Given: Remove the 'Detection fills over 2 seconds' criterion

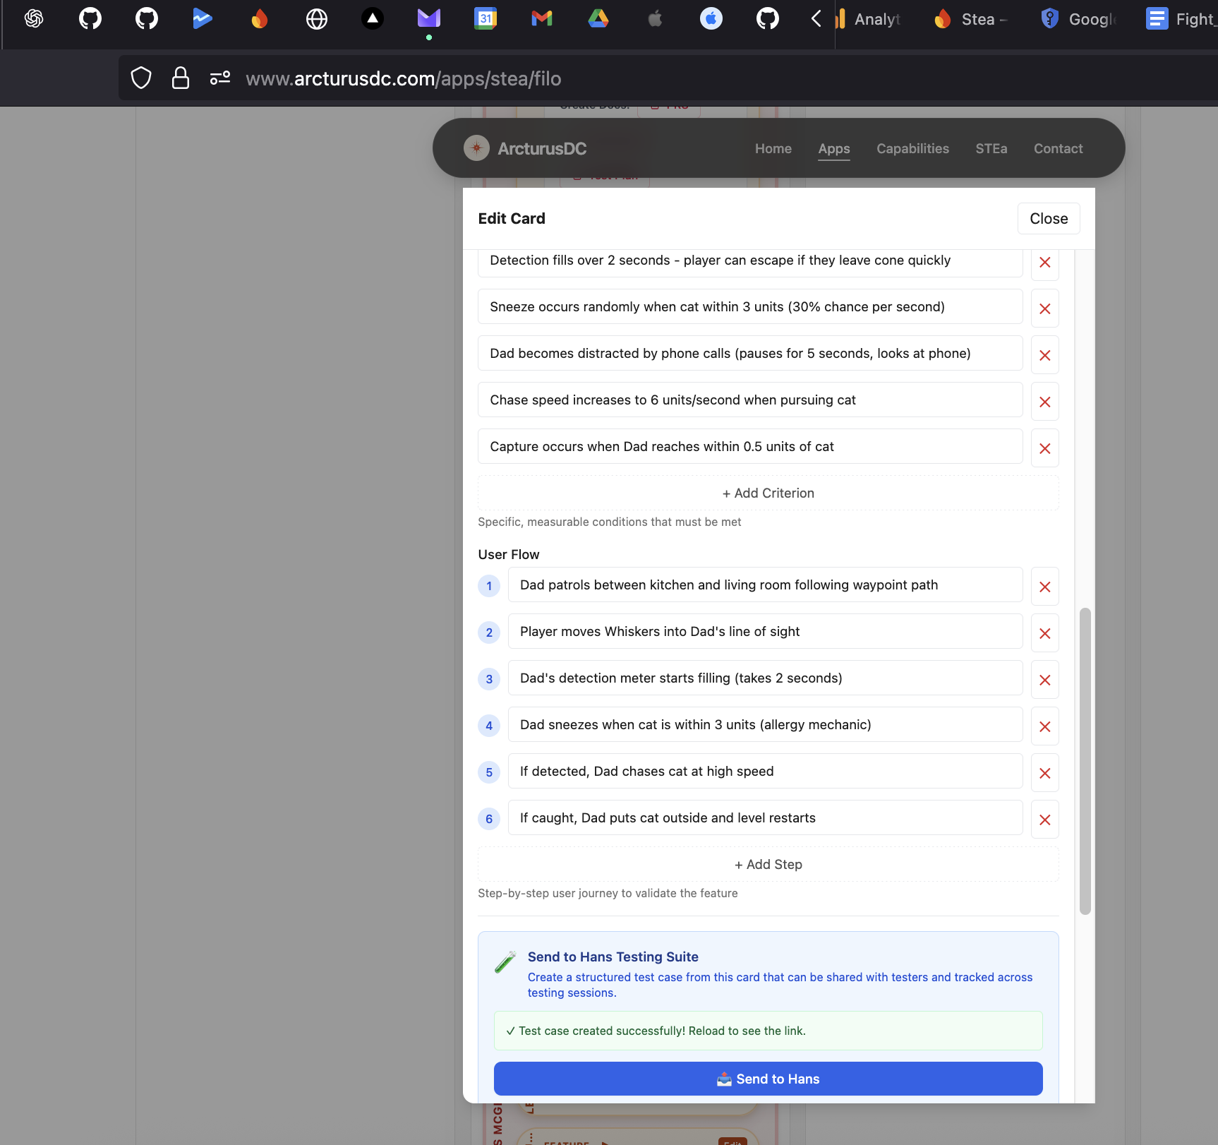Looking at the screenshot, I should pyautogui.click(x=1045, y=263).
